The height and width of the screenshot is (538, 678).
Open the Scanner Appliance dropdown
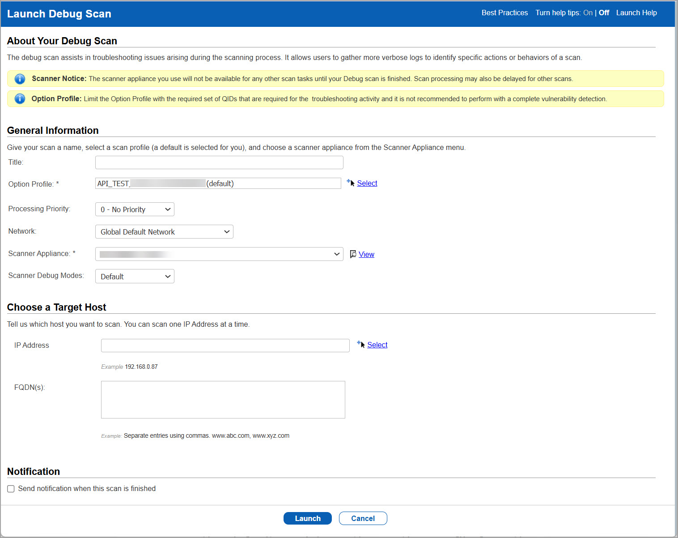[x=219, y=254]
